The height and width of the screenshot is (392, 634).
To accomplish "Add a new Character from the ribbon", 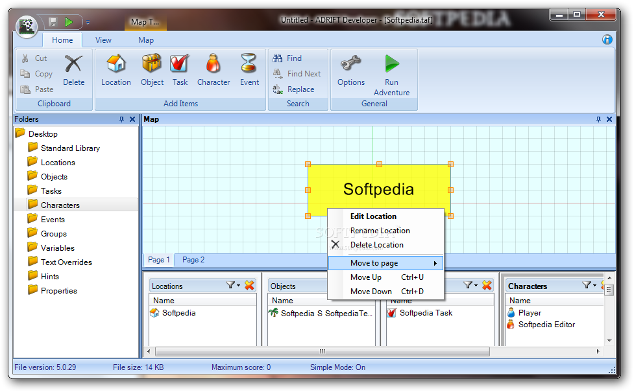I will click(213, 70).
